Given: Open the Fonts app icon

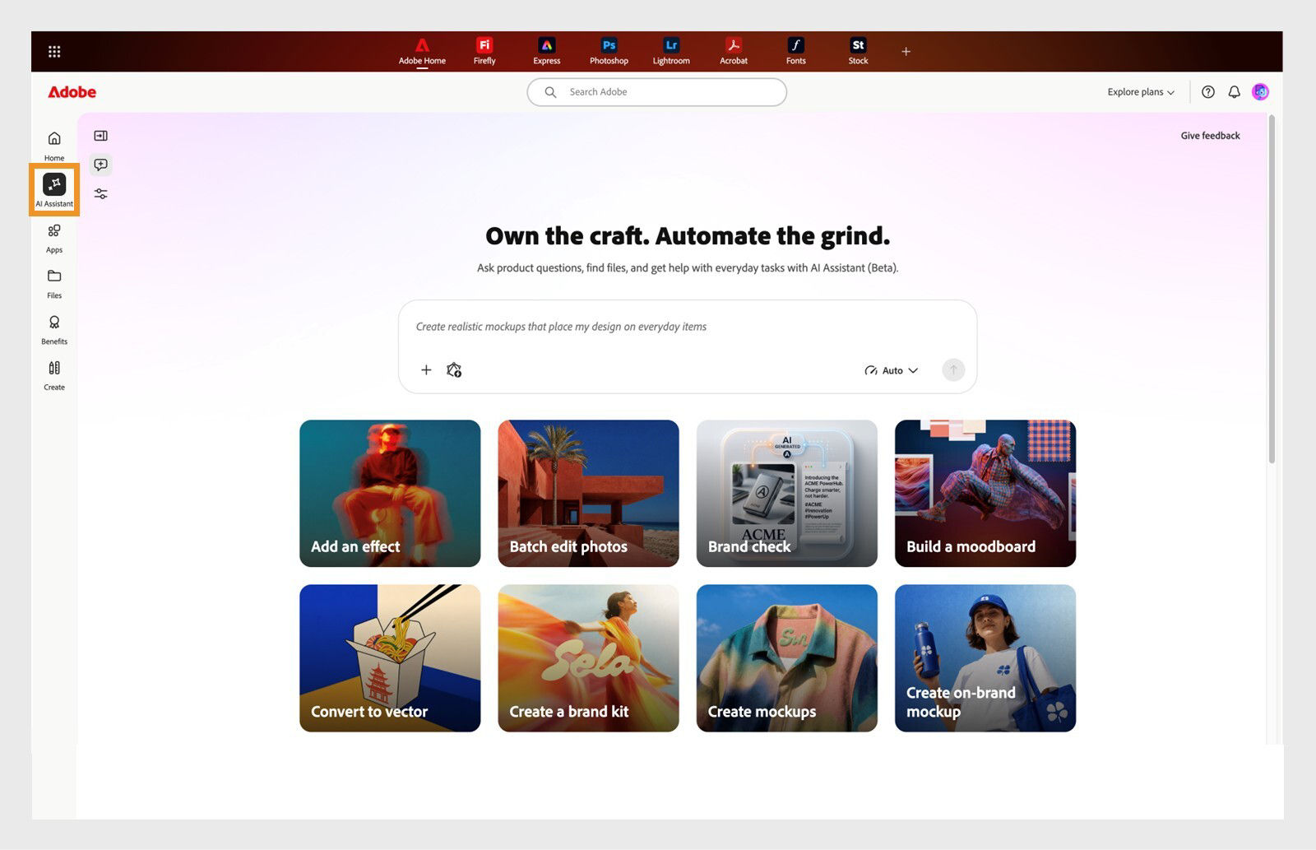Looking at the screenshot, I should pos(795,51).
